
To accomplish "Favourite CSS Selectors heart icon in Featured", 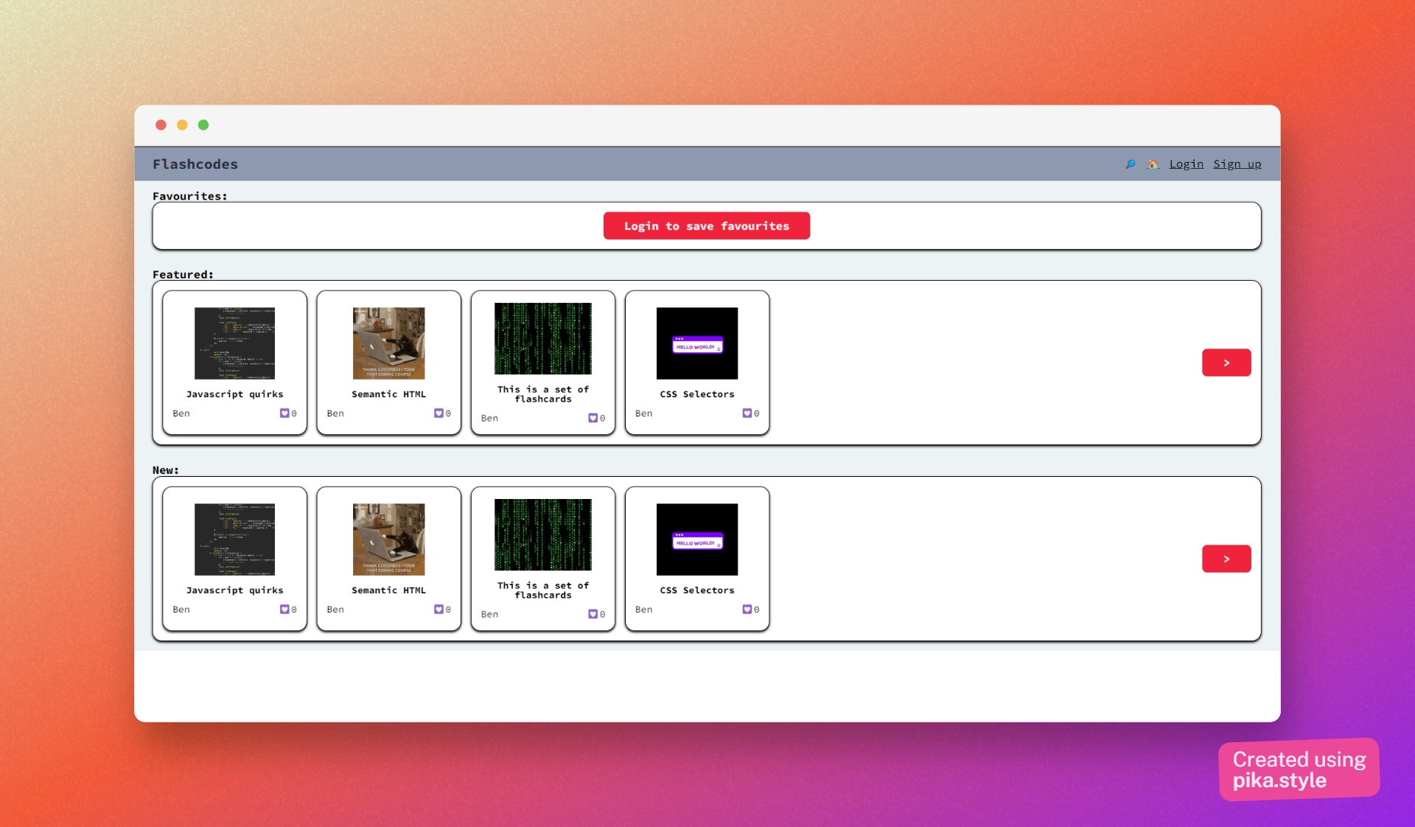I will [747, 413].
